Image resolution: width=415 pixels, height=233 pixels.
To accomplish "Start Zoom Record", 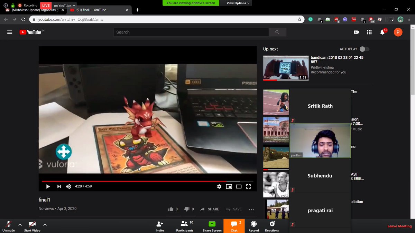I will [253, 226].
